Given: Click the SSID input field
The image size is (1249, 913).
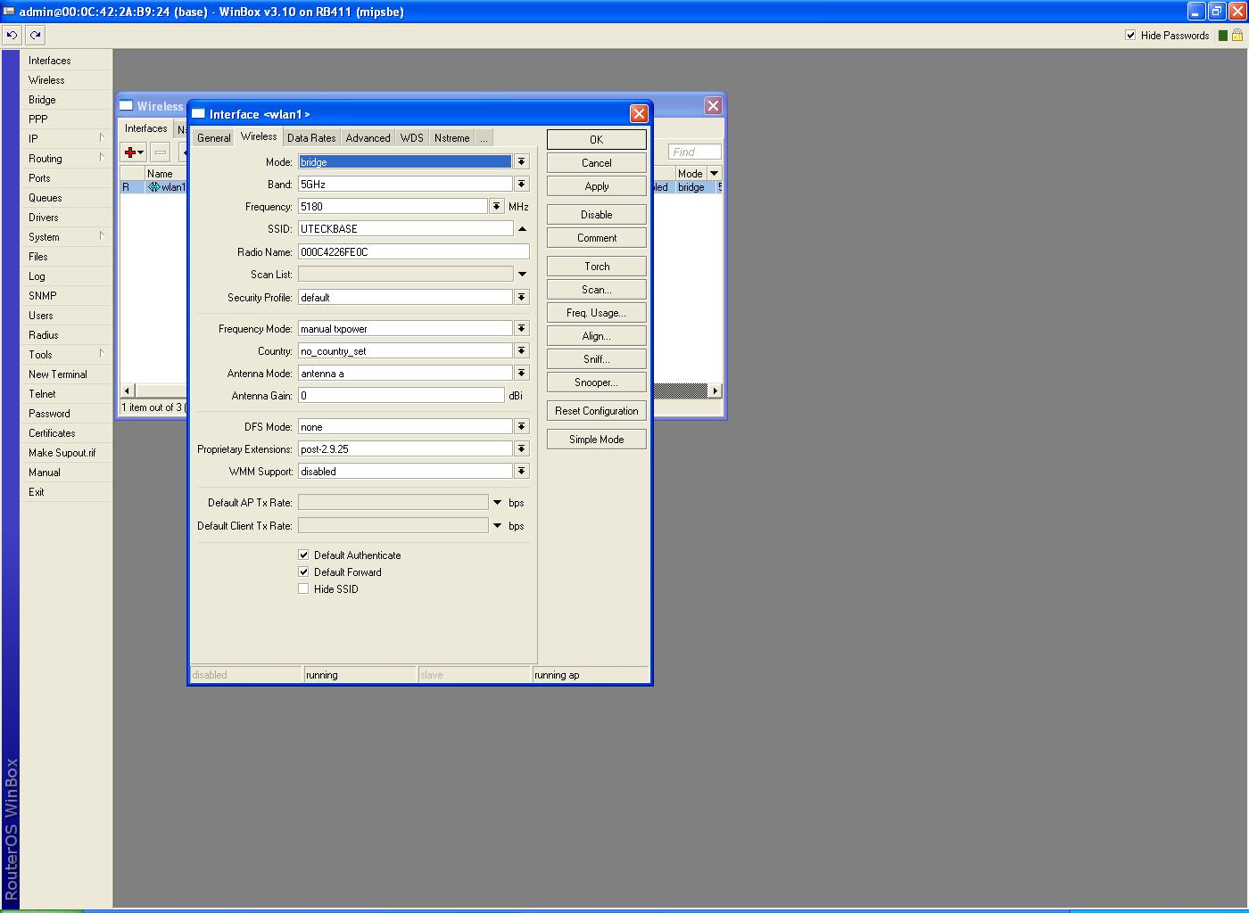Looking at the screenshot, I should 405,229.
